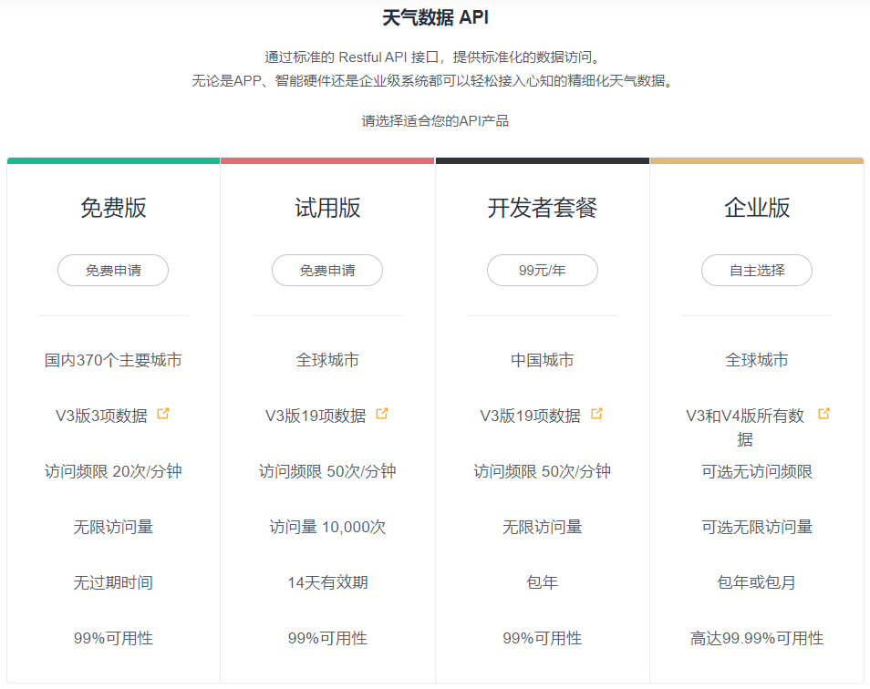Open V3版19项数据 link in 试用版 plan
Image resolution: width=870 pixels, height=689 pixels.
click(x=316, y=416)
